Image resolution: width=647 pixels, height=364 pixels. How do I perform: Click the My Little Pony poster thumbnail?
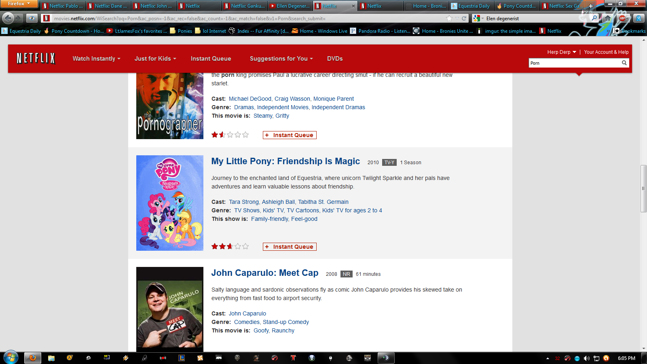[170, 203]
